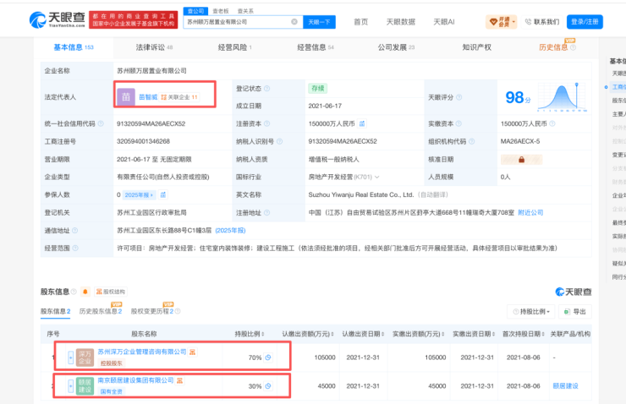
Task: Click help icon beside 注册资本
Action: (266, 123)
